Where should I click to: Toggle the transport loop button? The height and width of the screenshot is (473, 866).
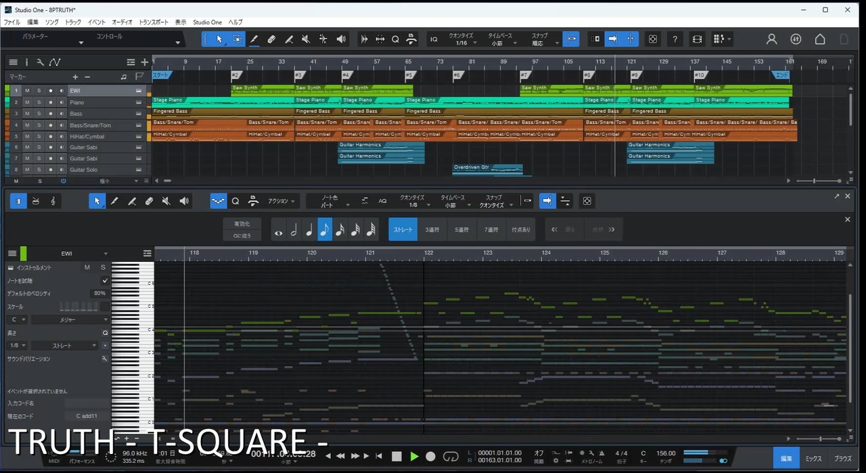[451, 457]
